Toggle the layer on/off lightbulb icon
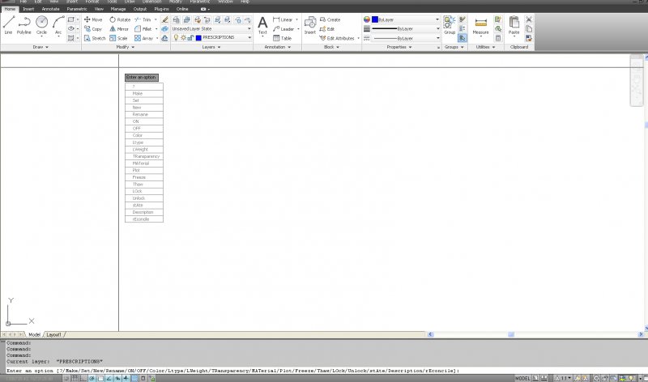The width and height of the screenshot is (648, 382). (x=175, y=38)
